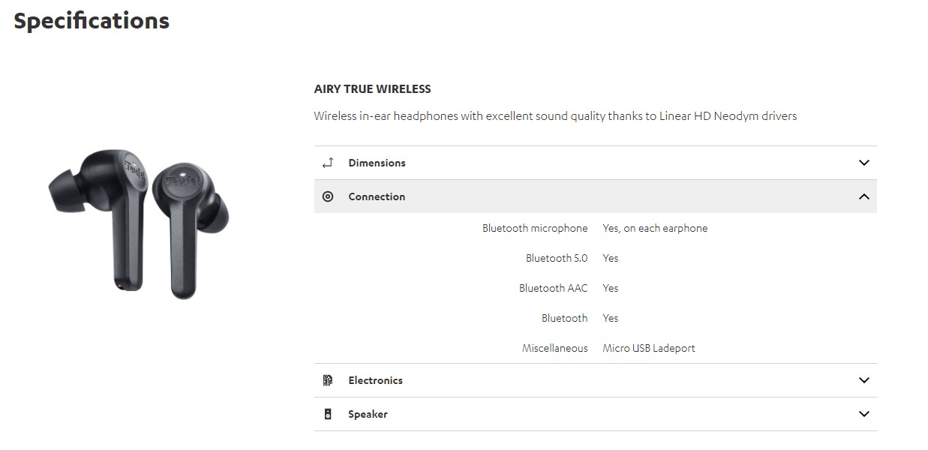Viewport: 928px width, 450px height.
Task: Click the Bluetooth microphone spec label
Action: [x=535, y=228]
